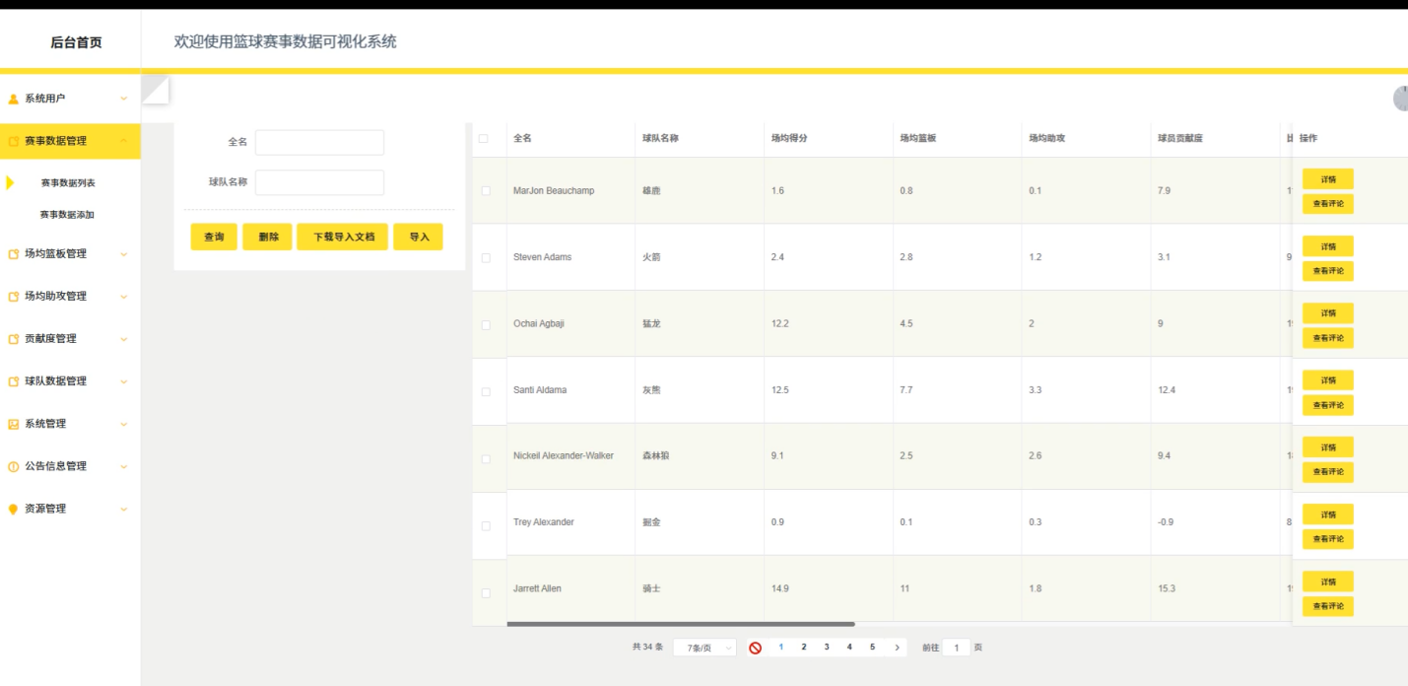Expand the 贡献度管理 chevron
This screenshot has height=686, width=1408.
click(124, 339)
